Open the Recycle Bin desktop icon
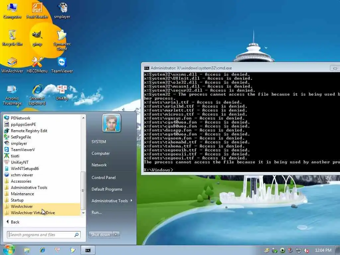Screen dimensions: 340x255 coord(12,38)
